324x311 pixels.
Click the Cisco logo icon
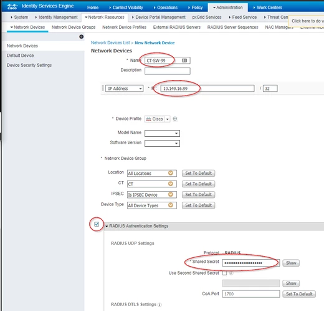point(12,6)
